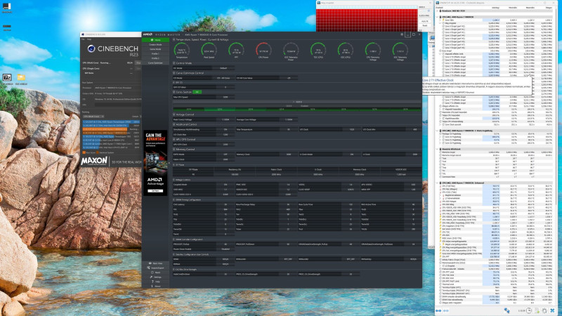Click the CO All Core Value field

(x=289, y=78)
